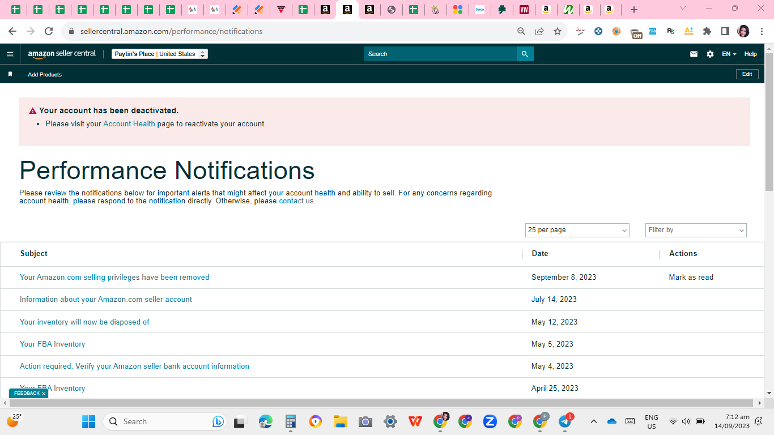
Task: Open the RS extension icon
Action: (x=671, y=31)
